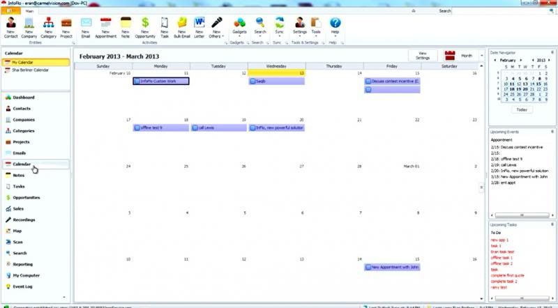Click 'complete first quote' in Upcoming Tasks
558x308 pixels.
click(508, 275)
